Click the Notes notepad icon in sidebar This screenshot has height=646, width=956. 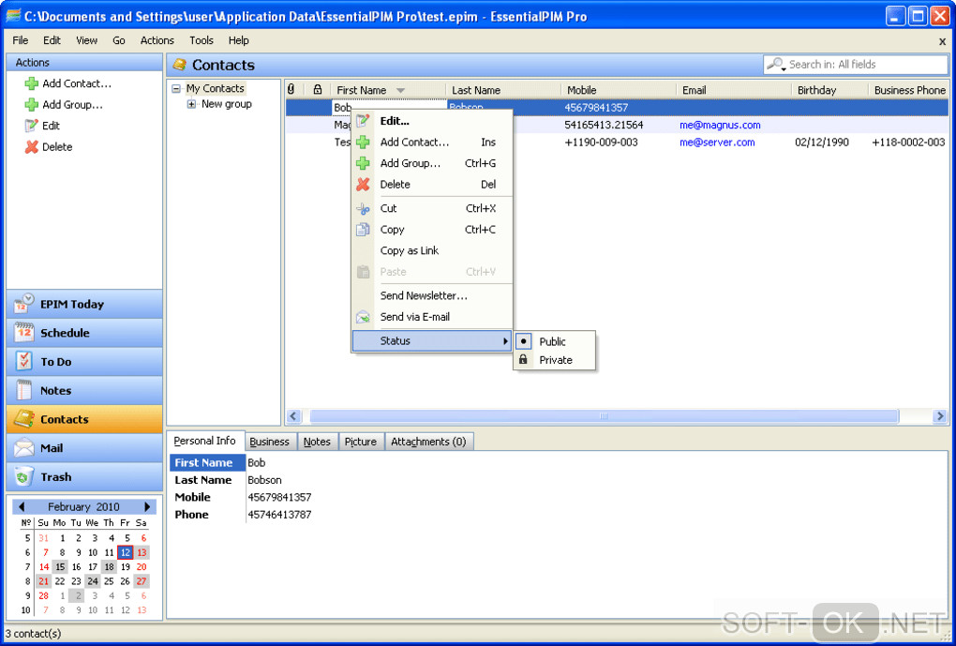pyautogui.click(x=23, y=390)
